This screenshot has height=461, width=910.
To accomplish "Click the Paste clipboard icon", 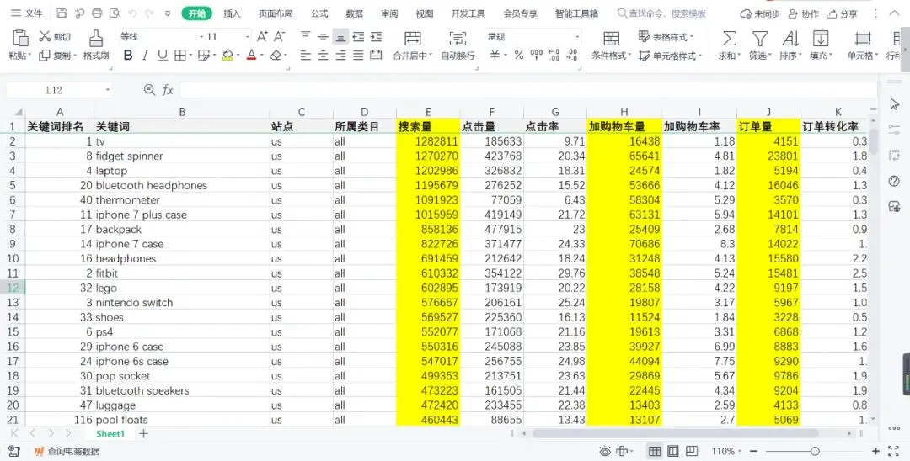I will 19,38.
